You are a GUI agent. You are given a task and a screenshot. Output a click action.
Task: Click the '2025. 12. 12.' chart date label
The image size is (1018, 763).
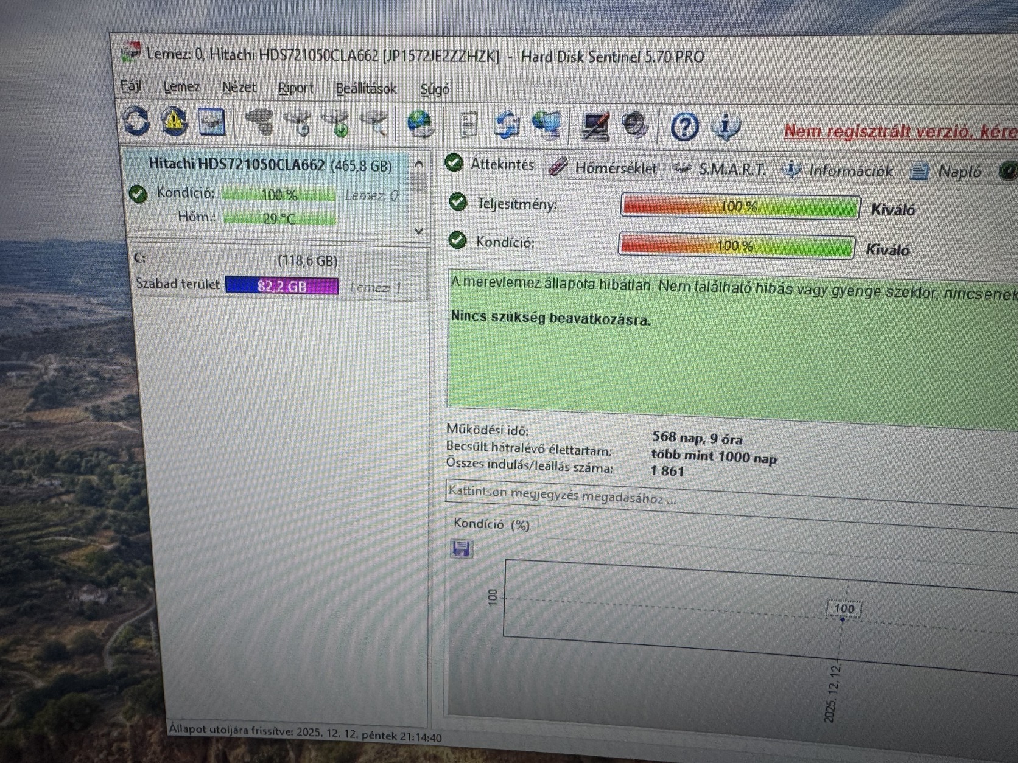pos(832,693)
